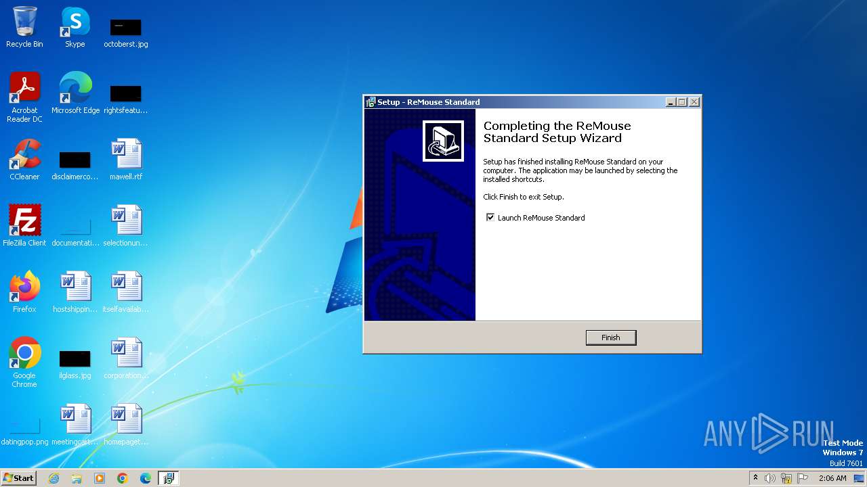Select Skype desktop shortcut
This screenshot has width=867, height=487.
coord(75,27)
